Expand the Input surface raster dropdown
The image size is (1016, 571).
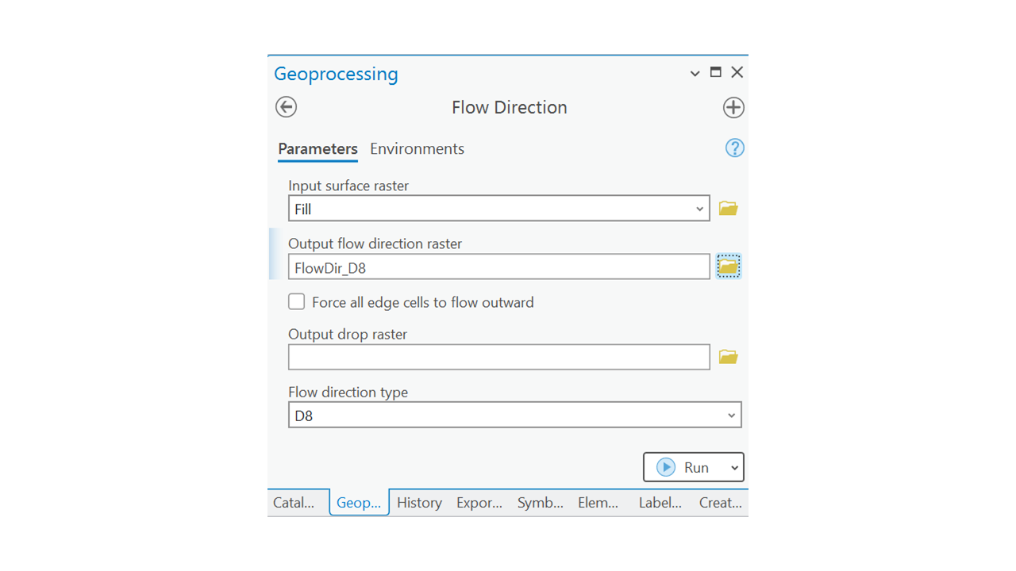[x=699, y=209]
